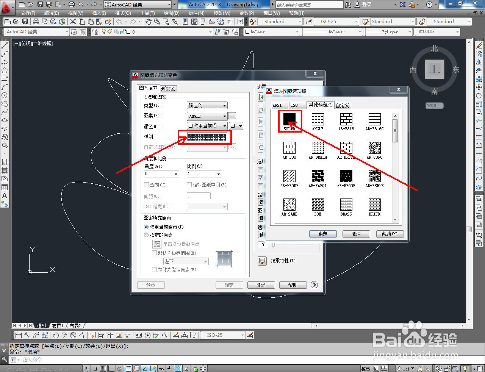Open the layer dropdown showing layer 0
The width and height of the screenshot is (485, 372).
(x=156, y=32)
